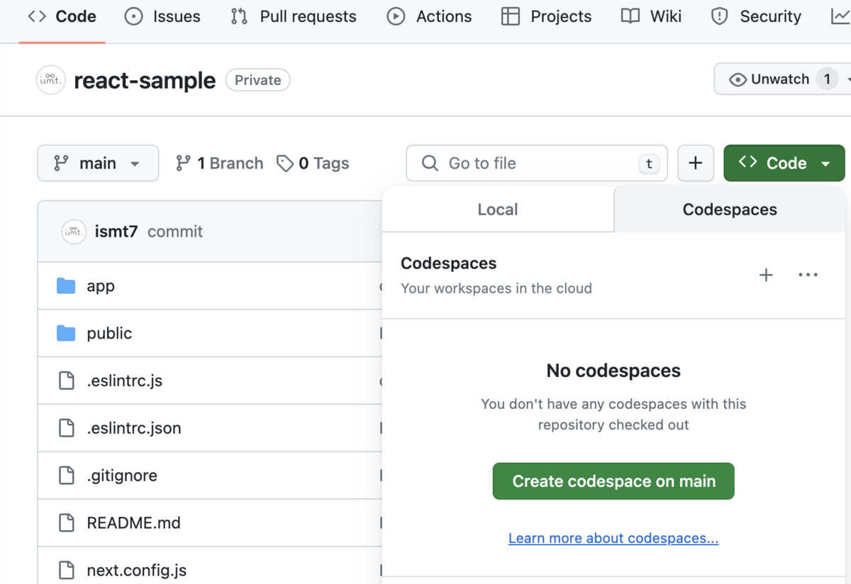Image resolution: width=851 pixels, height=584 pixels.
Task: Click the watcher count badge showing 1
Action: click(826, 79)
